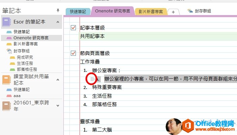The image size is (237, 135).
Task: Click the highlighted 辦公室裡的小專案 sub-item text
Action: 171,79
